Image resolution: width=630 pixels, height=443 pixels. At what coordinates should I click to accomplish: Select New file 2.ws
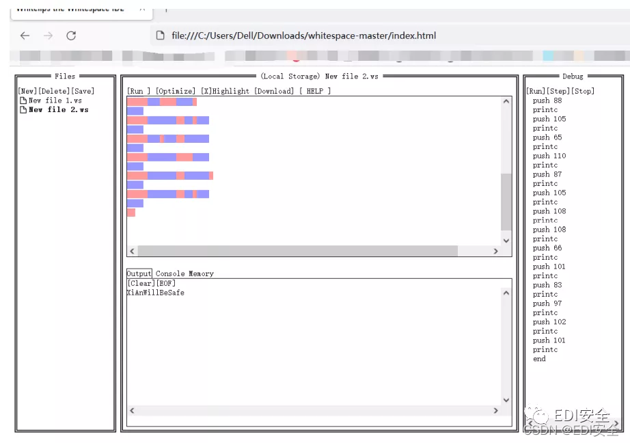[59, 110]
